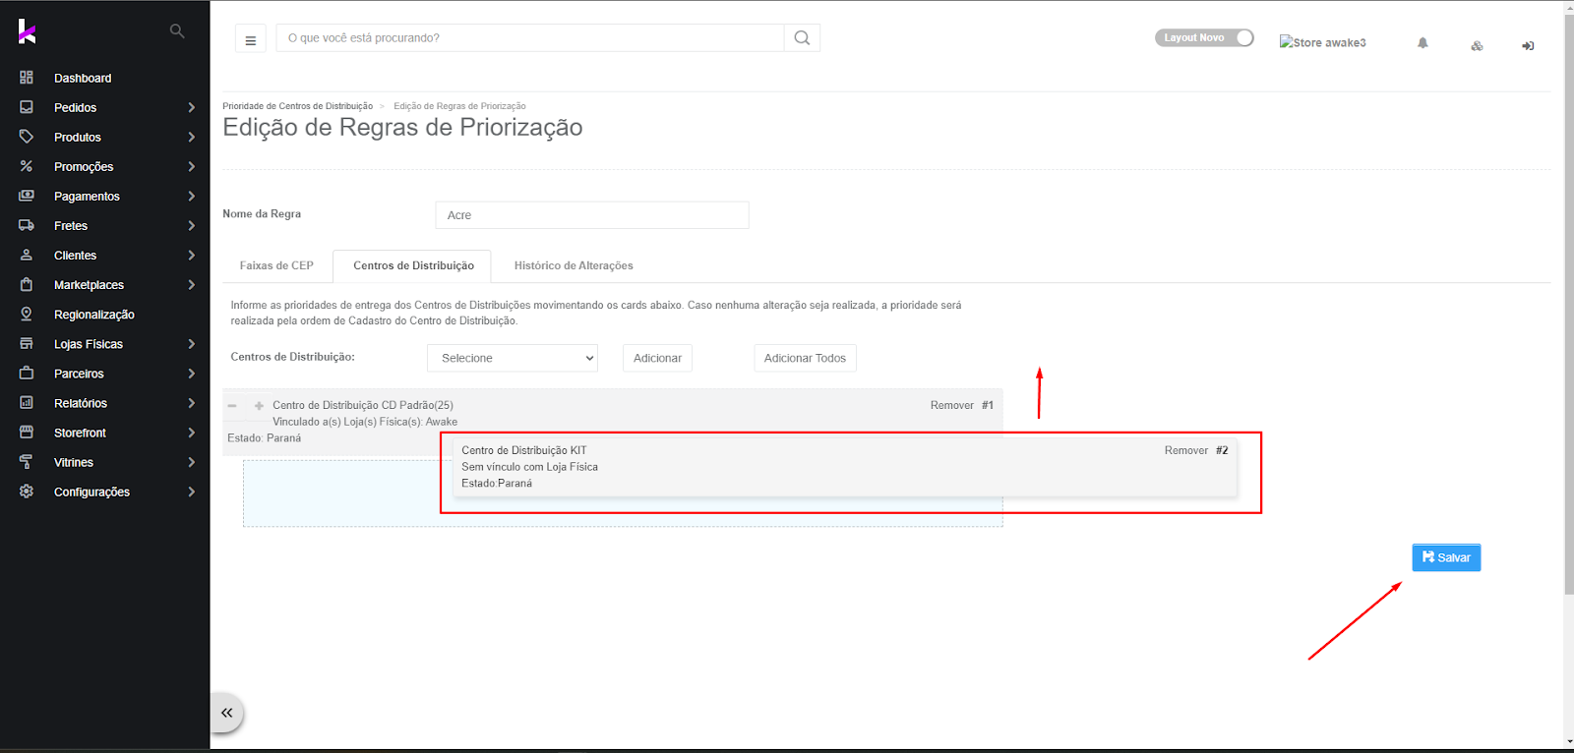Open Vitrines menu item
Image resolution: width=1574 pixels, height=753 pixels.
point(74,462)
